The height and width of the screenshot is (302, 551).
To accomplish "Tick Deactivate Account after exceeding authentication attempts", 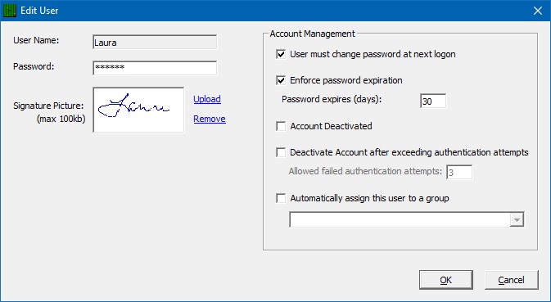I will tap(281, 152).
